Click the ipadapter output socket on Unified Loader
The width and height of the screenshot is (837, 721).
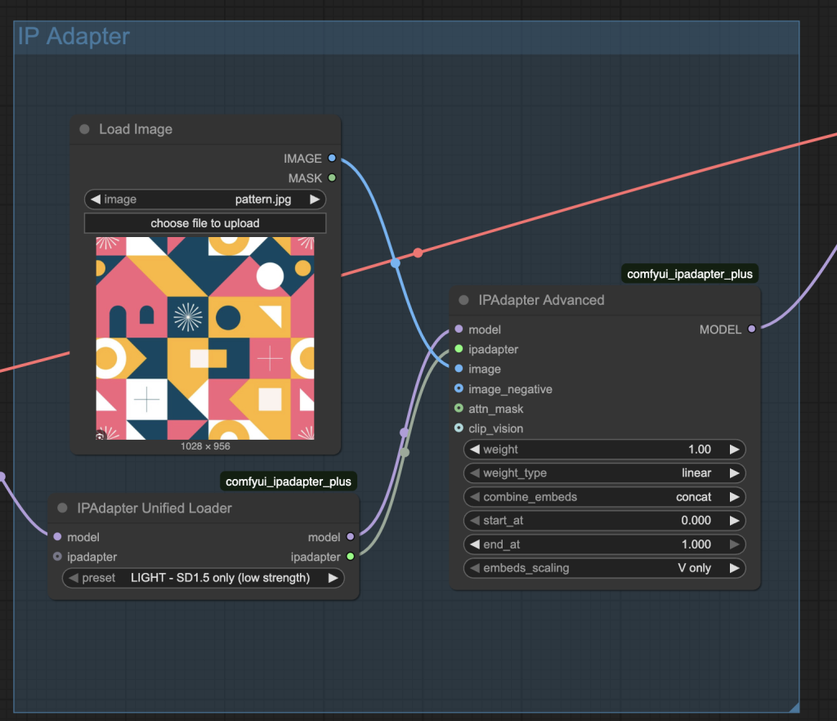[x=350, y=557]
